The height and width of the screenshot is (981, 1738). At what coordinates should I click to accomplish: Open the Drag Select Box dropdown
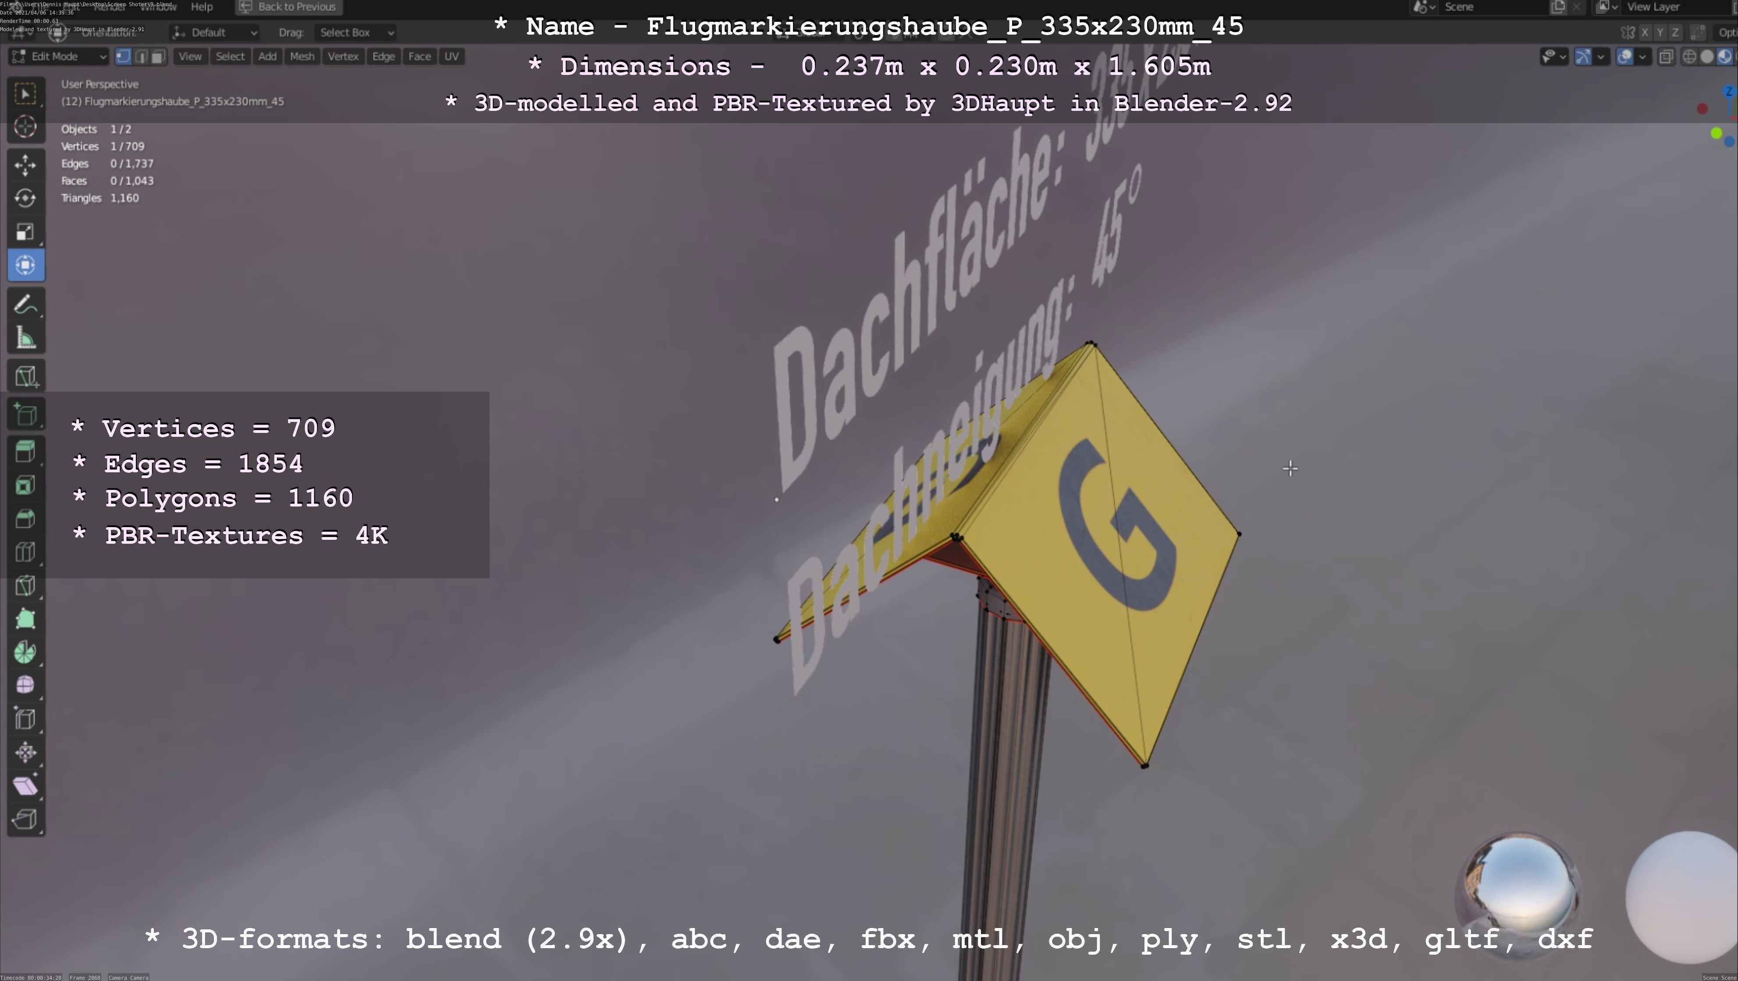355,32
